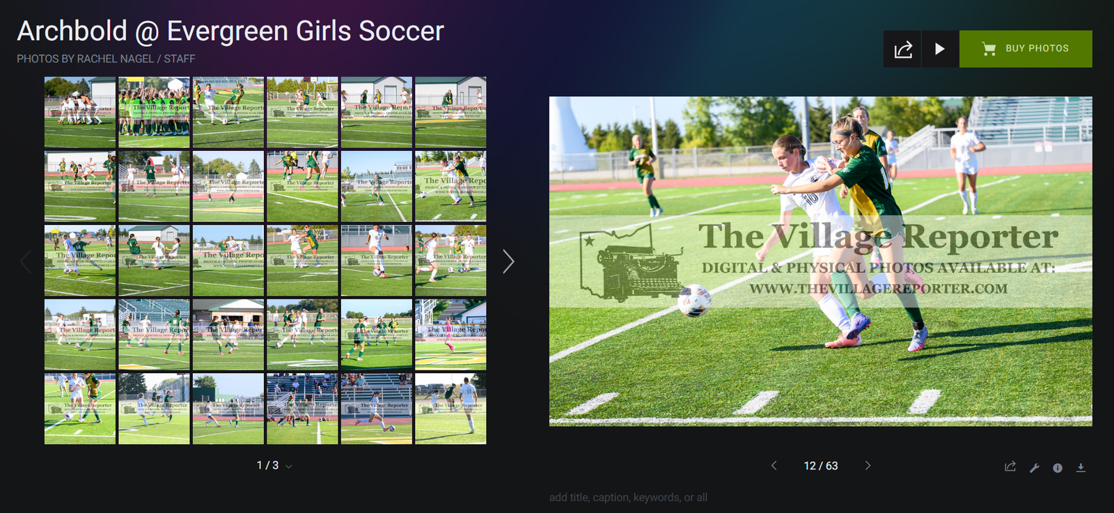Show the previous photo before 12 / 63
The image size is (1114, 513).
tap(774, 466)
